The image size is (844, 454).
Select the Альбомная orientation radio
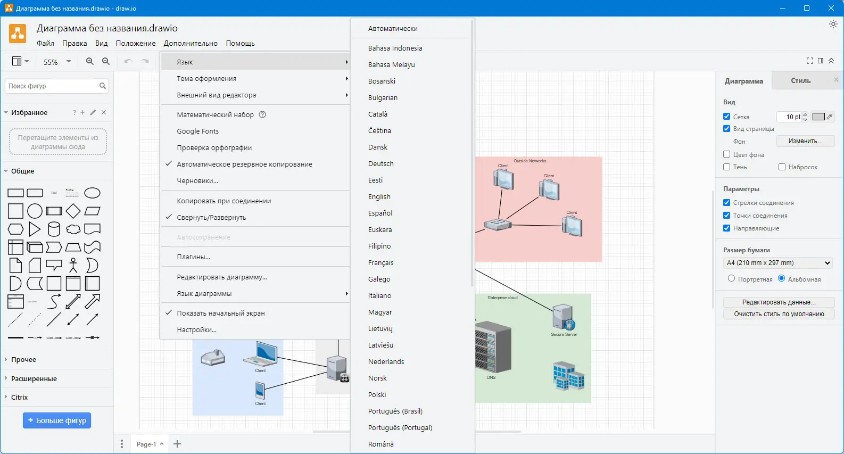click(781, 278)
